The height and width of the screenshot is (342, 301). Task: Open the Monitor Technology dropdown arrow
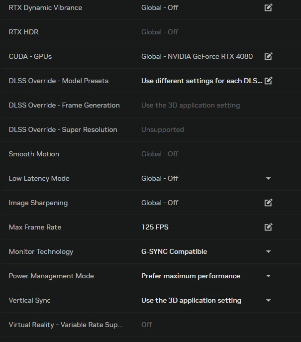[x=268, y=251]
